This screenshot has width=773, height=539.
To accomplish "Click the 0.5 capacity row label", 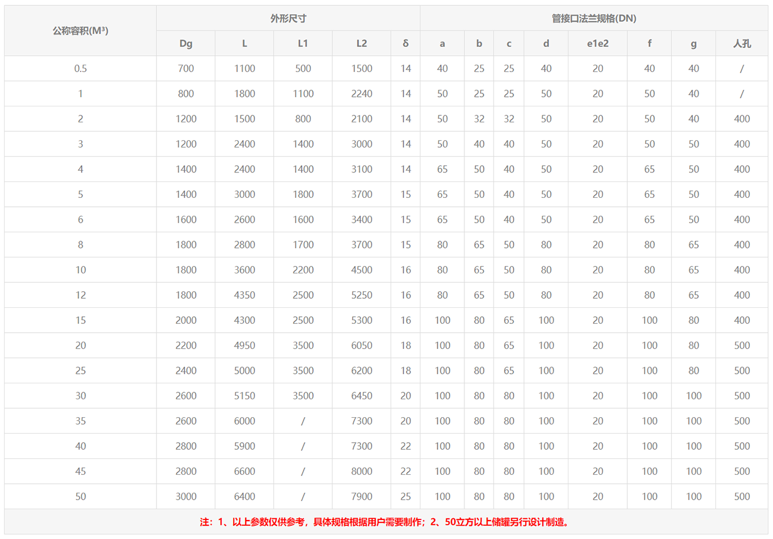I will pyautogui.click(x=80, y=68).
